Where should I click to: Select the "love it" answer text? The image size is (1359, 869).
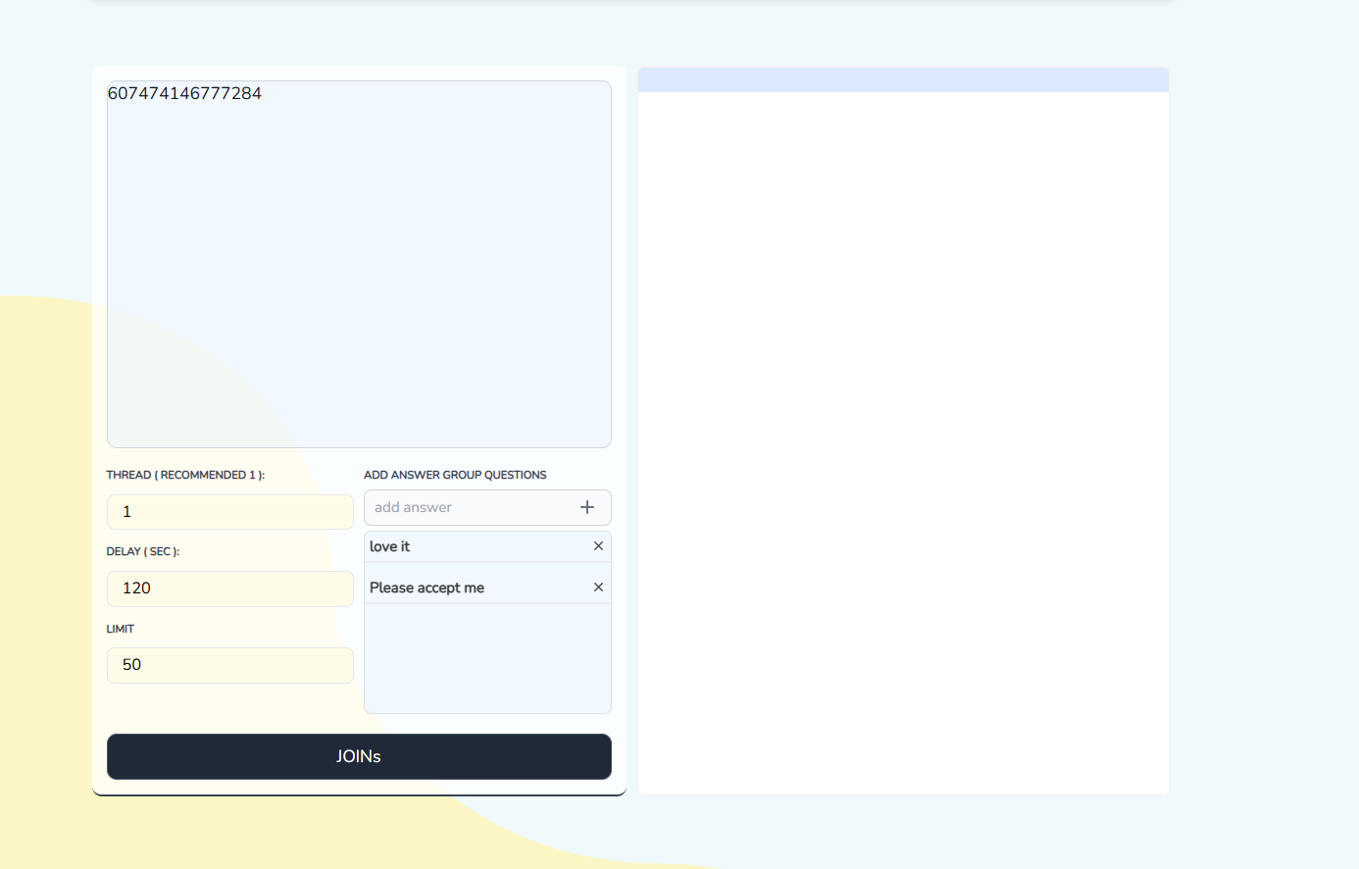pyautogui.click(x=390, y=546)
